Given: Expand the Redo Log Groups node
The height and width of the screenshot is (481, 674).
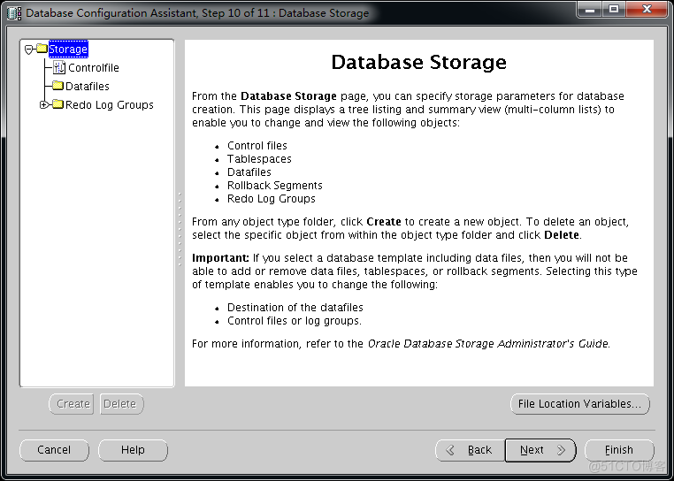Looking at the screenshot, I should coord(43,104).
